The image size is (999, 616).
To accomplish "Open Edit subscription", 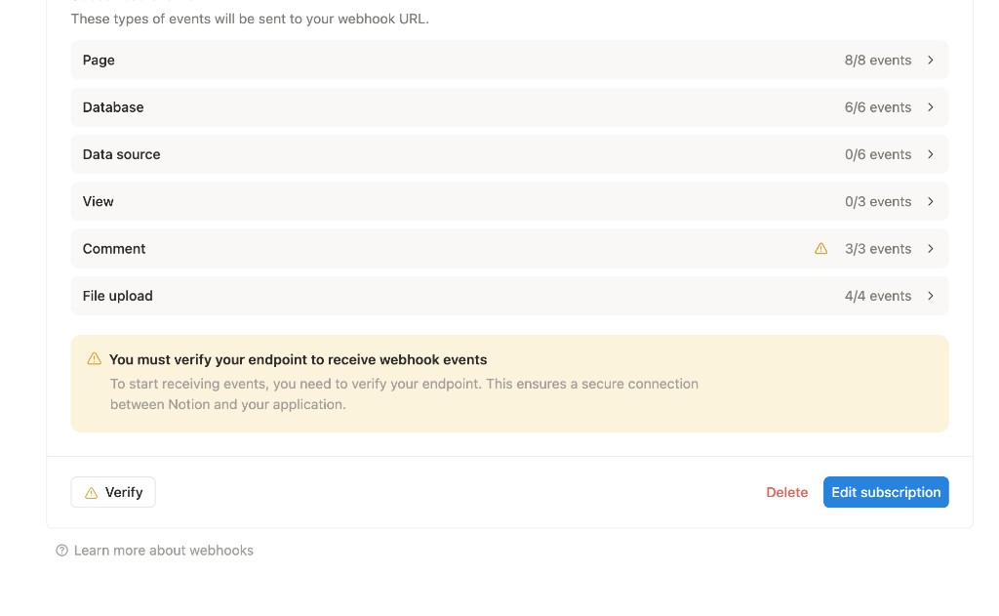I will 886,492.
